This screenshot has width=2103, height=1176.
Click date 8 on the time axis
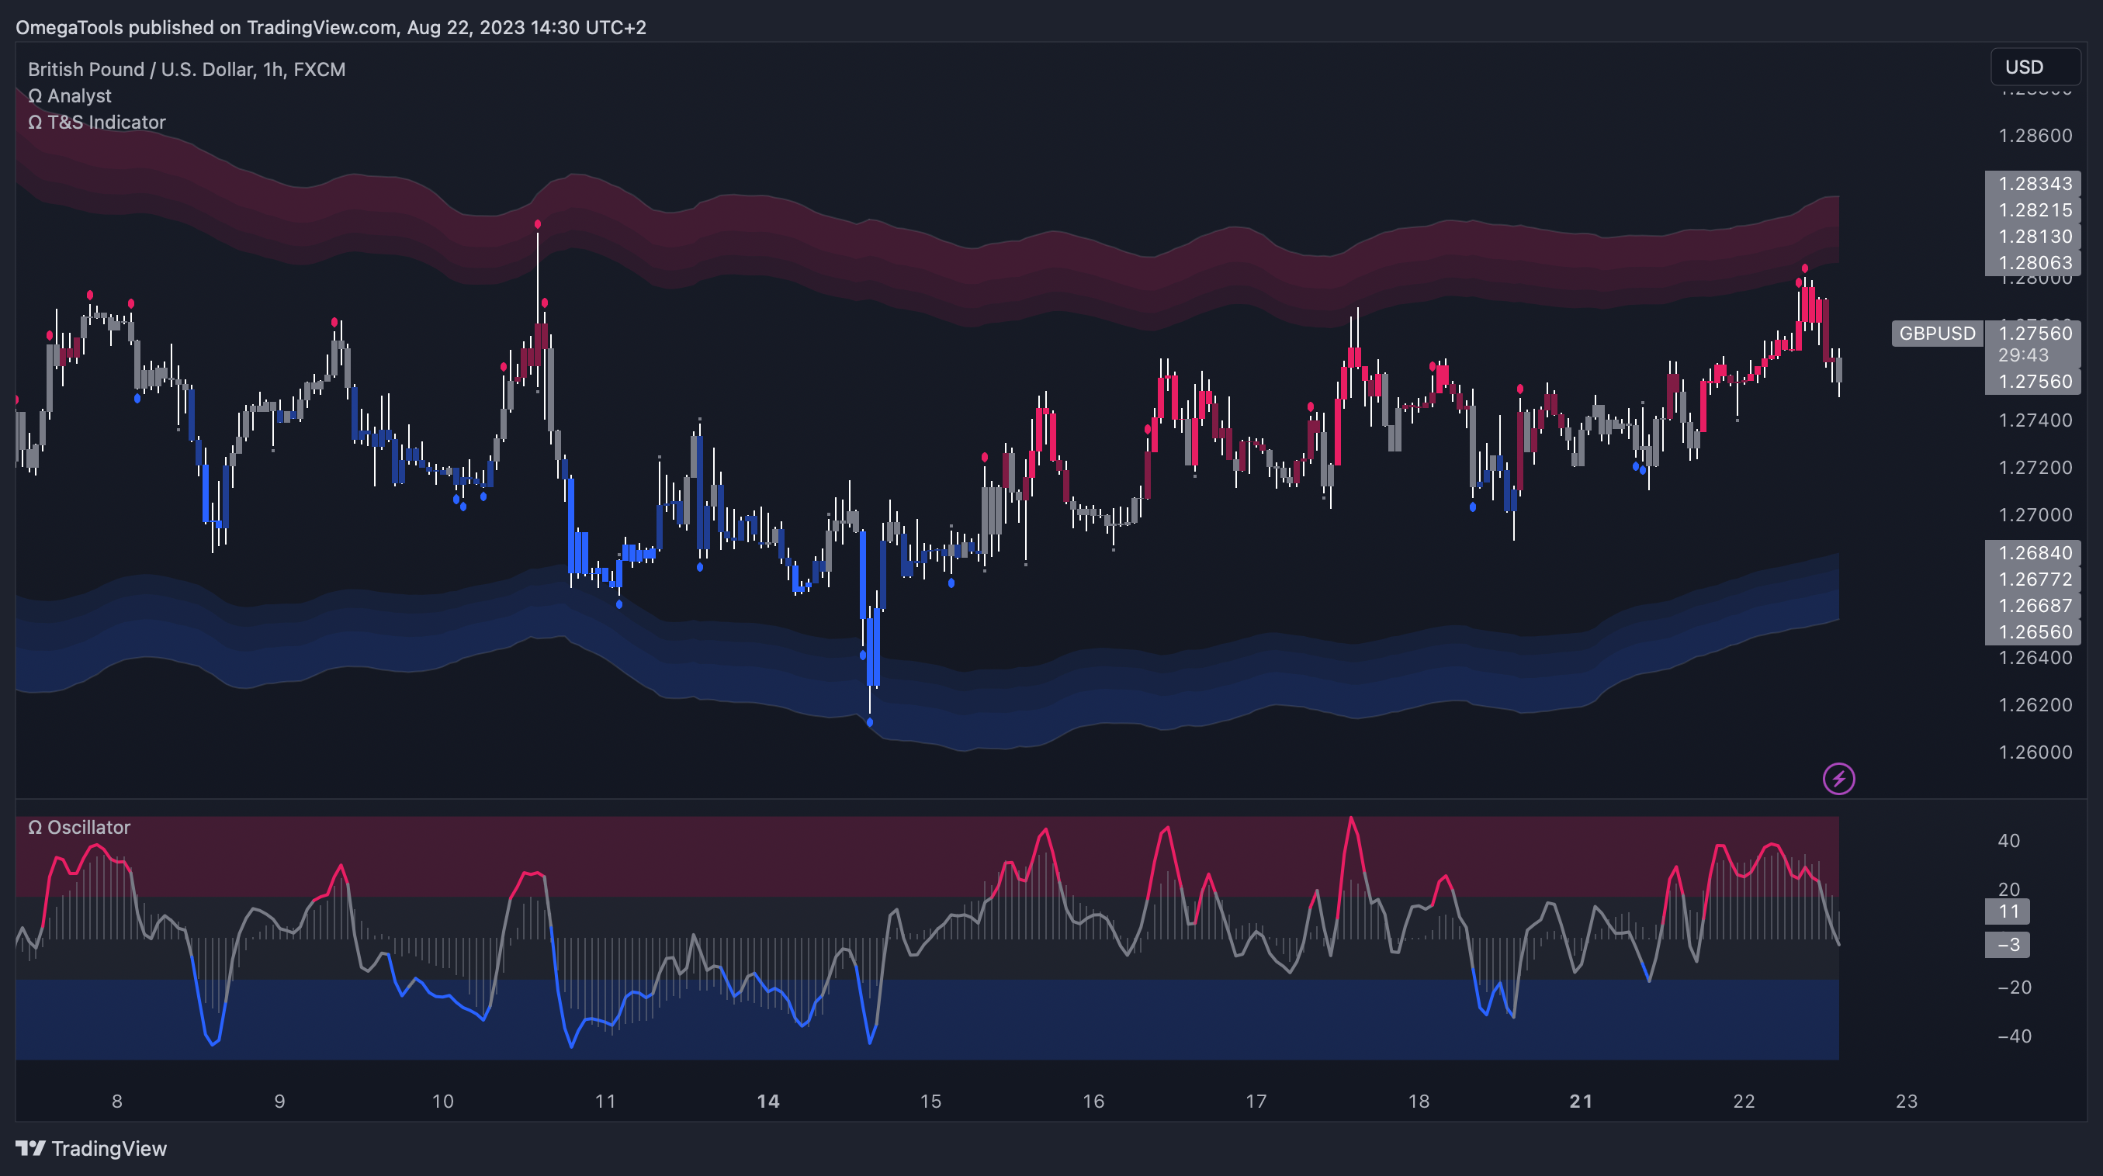(x=116, y=1101)
